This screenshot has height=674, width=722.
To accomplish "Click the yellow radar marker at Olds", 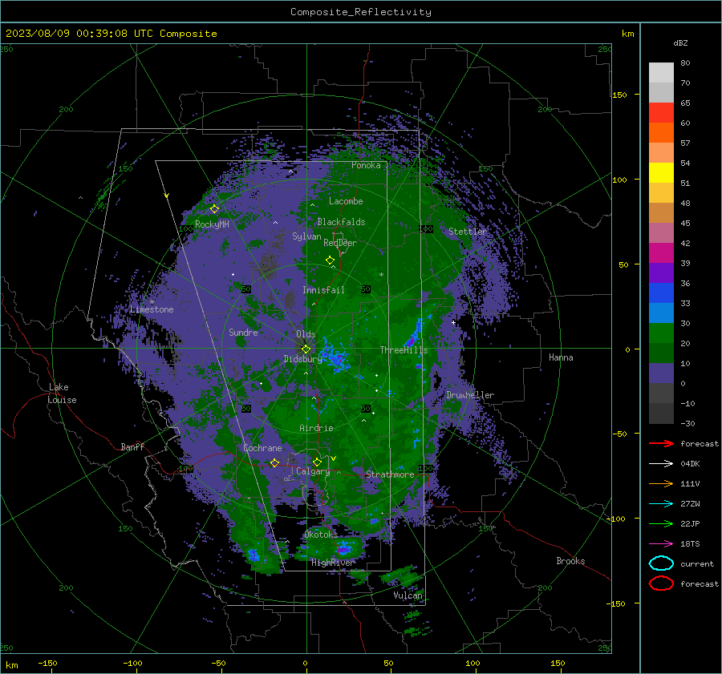I will point(306,349).
